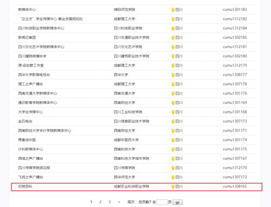Click school name 西南交通大学
Image resolution: width=271 pixels, height=207 pixels.
[124, 94]
